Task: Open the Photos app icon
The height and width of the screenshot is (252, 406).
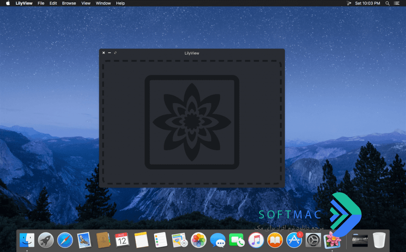Action: tap(199, 240)
